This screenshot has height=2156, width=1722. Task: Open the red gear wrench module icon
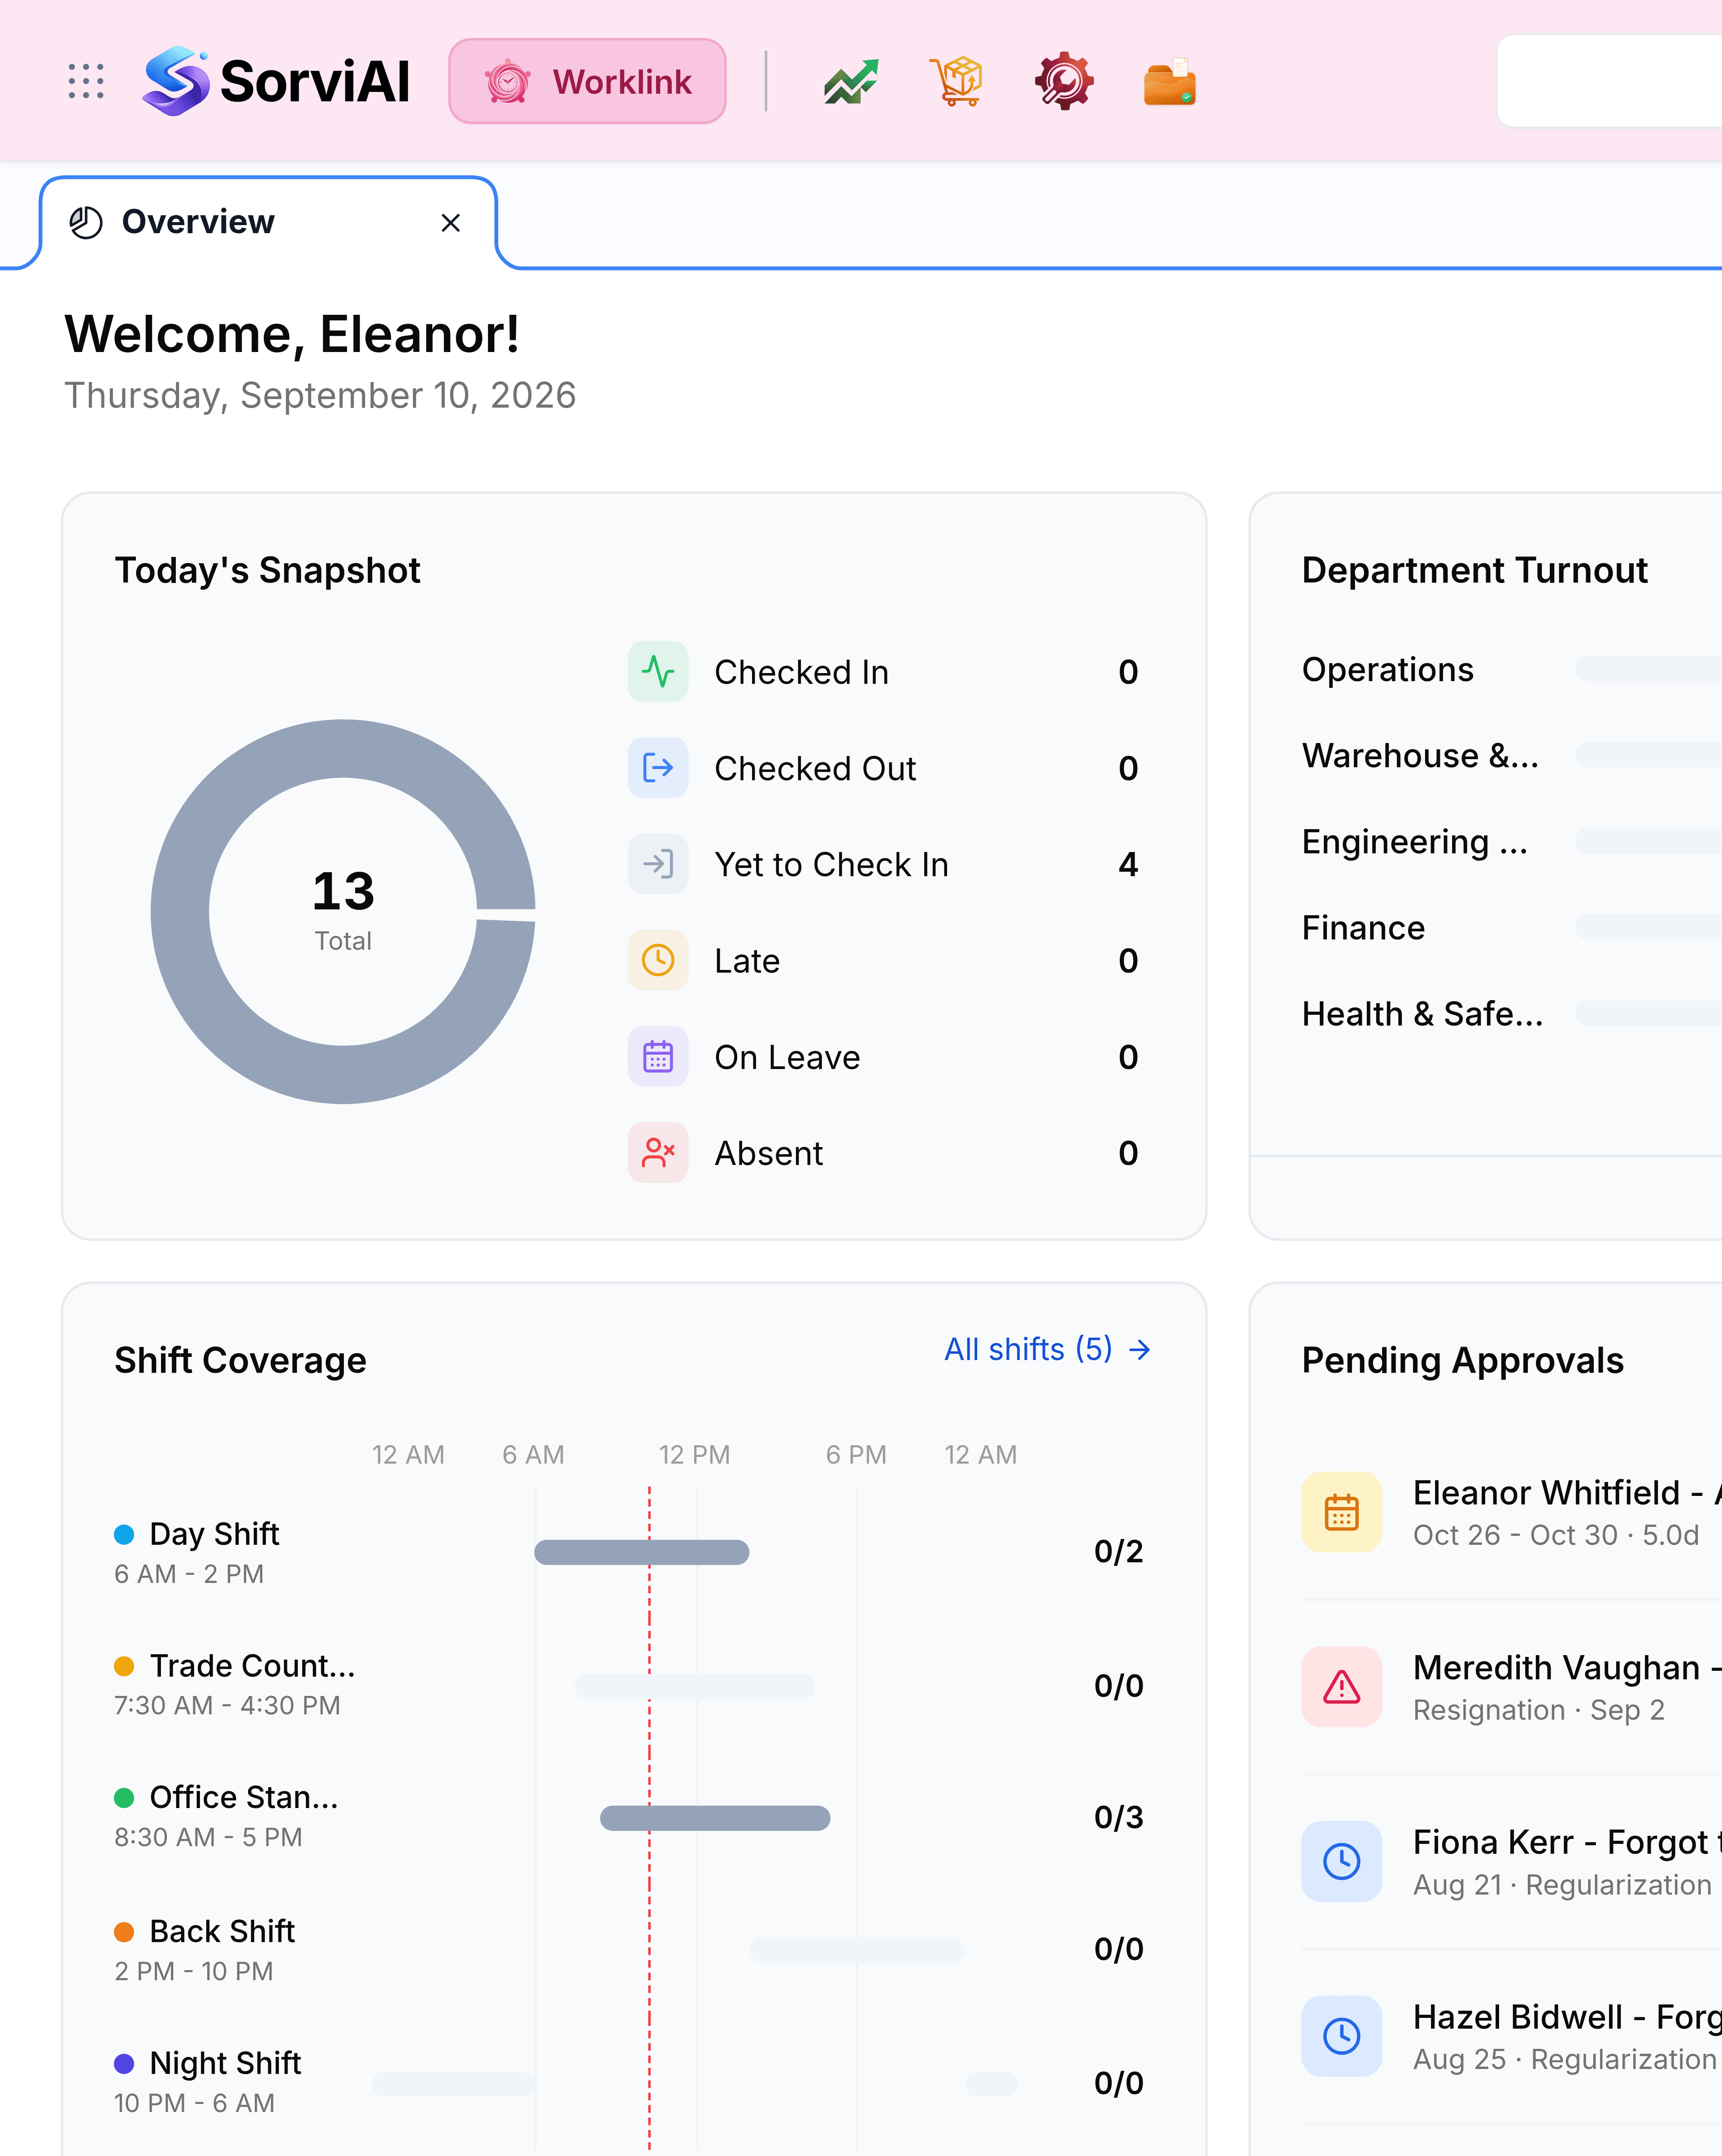pyautogui.click(x=1064, y=81)
